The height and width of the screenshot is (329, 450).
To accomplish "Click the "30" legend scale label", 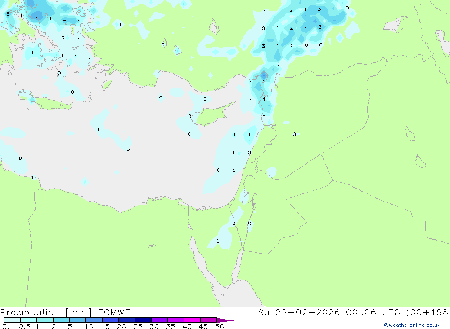I will [x=154, y=326].
